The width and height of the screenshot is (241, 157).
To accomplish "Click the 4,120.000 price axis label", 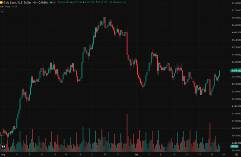I will pyautogui.click(x=236, y=121).
